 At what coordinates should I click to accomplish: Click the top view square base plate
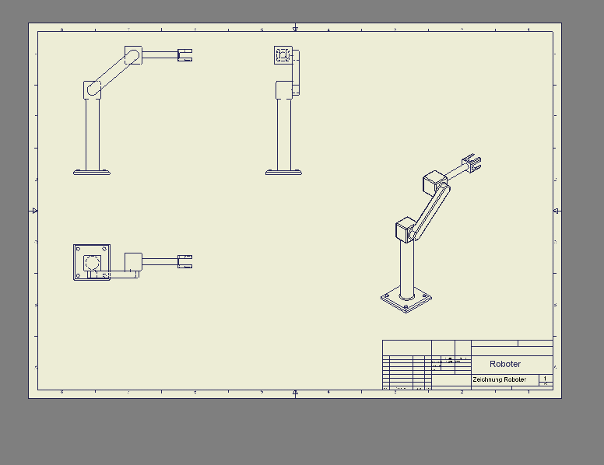pos(92,262)
